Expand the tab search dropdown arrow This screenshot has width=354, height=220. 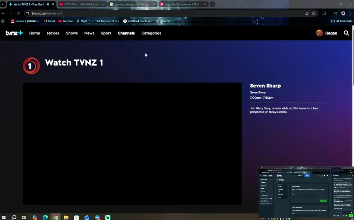pyautogui.click(x=3, y=4)
